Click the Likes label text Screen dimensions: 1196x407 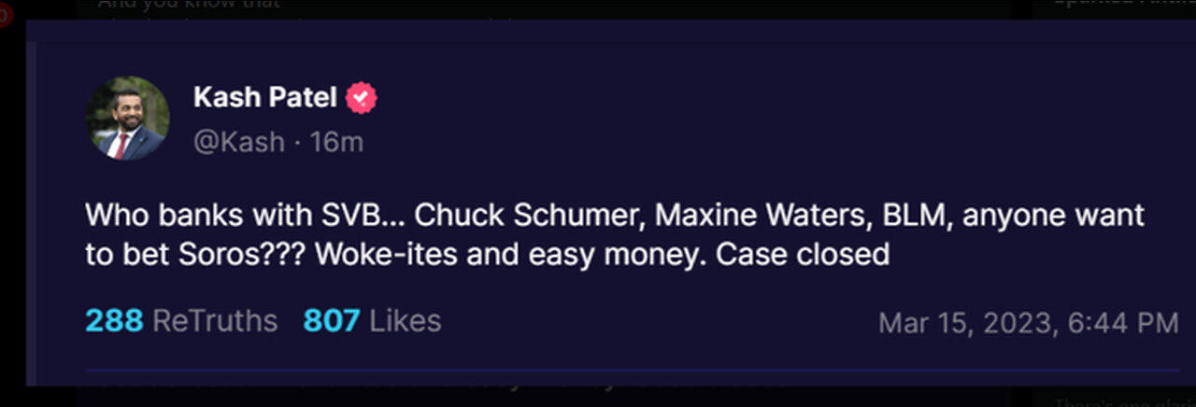(x=406, y=321)
